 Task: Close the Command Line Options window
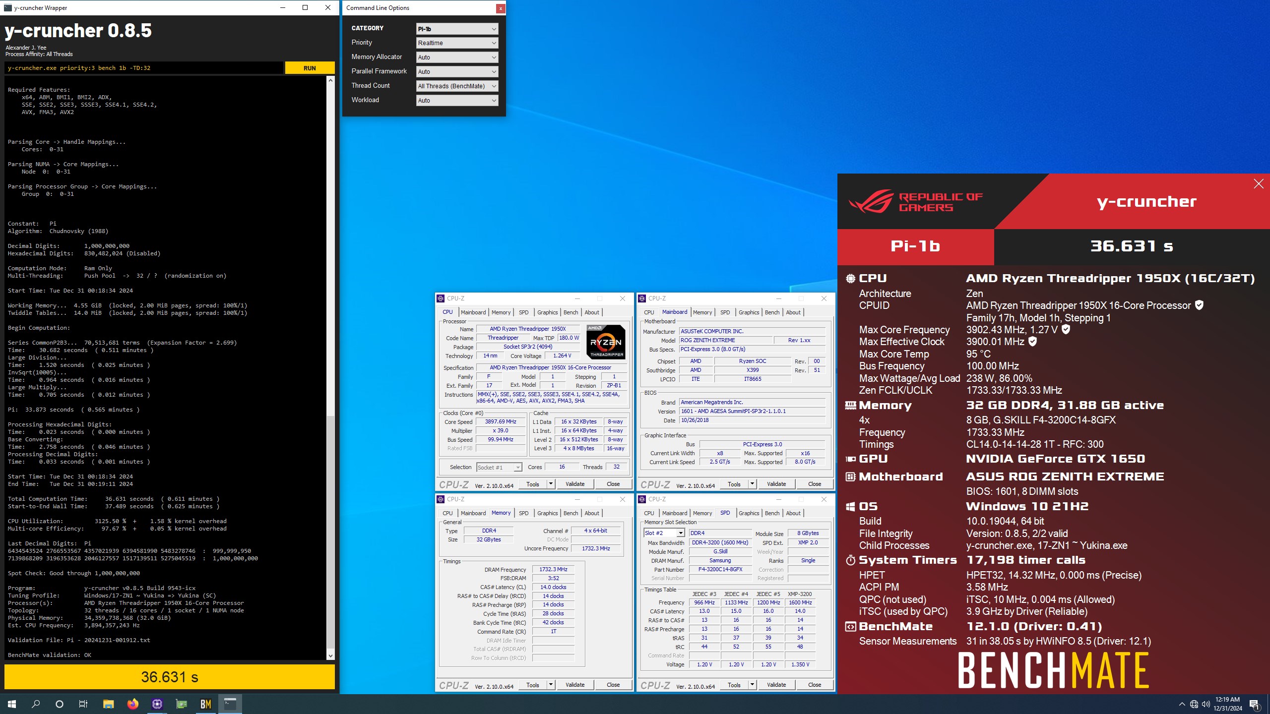click(501, 8)
